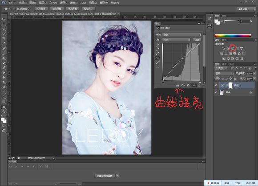The height and width of the screenshot is (186, 258).
Task: Select the Crop tool in the toolbox
Action: click(4, 38)
